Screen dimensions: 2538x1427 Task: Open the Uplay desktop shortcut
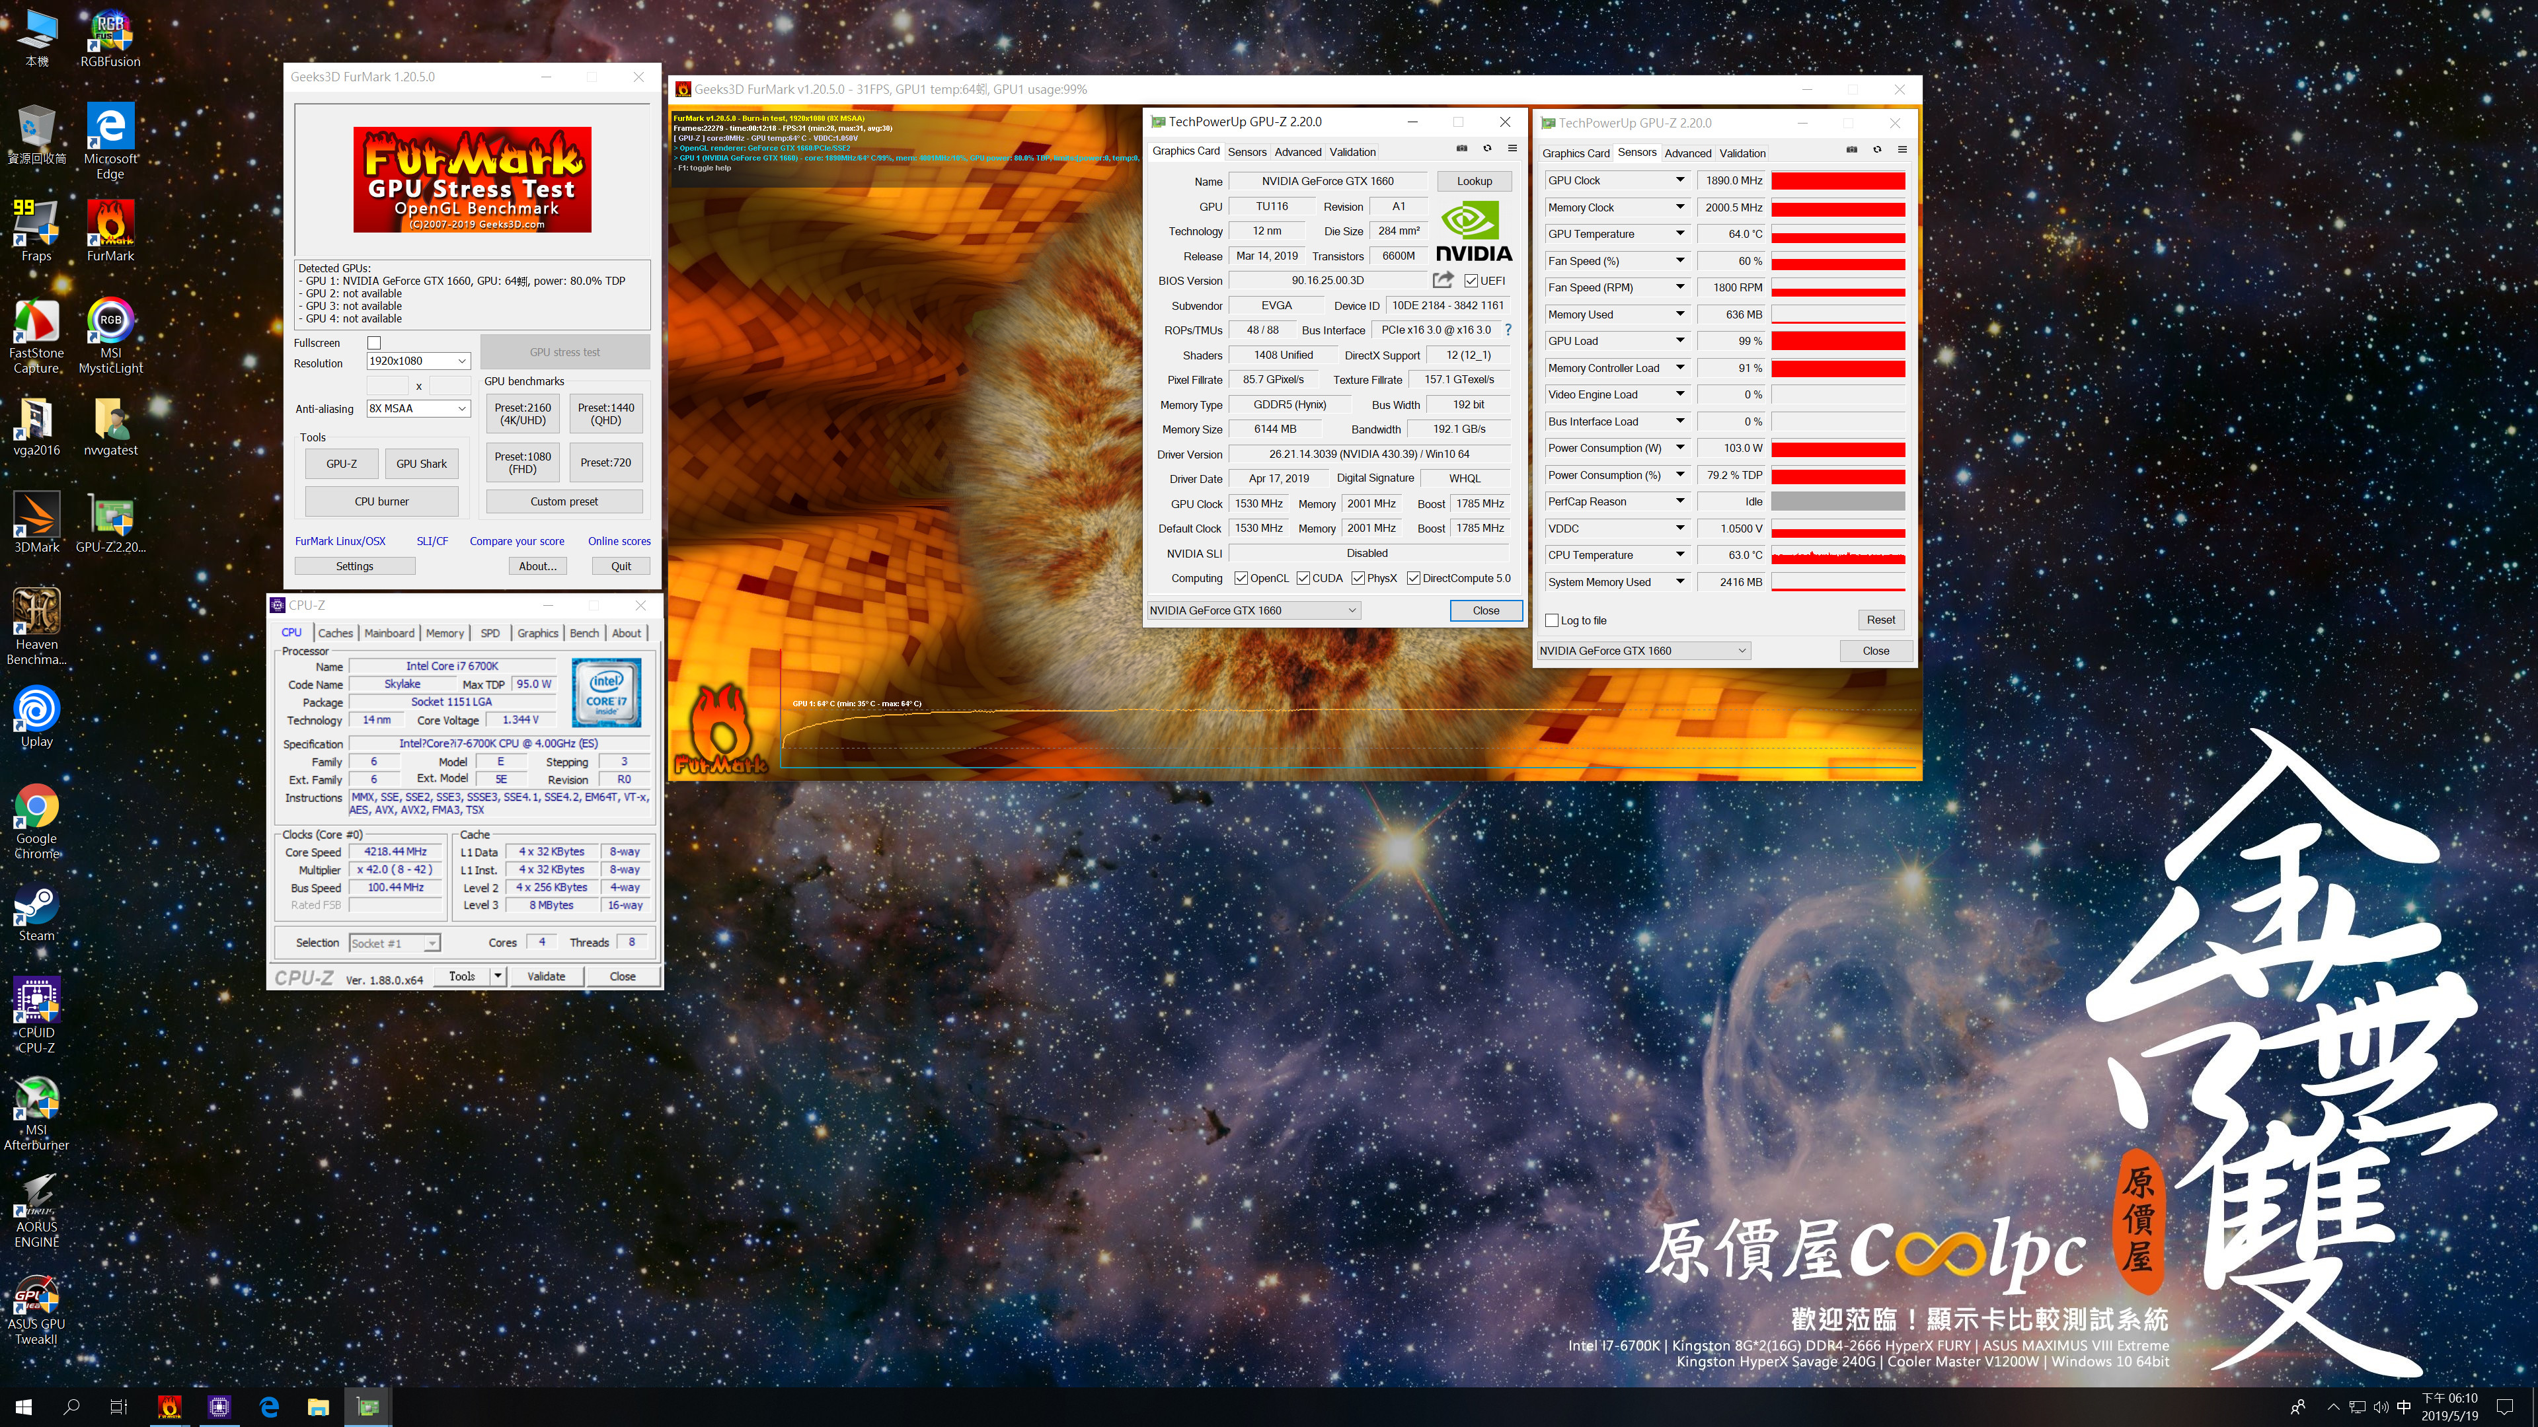36,717
